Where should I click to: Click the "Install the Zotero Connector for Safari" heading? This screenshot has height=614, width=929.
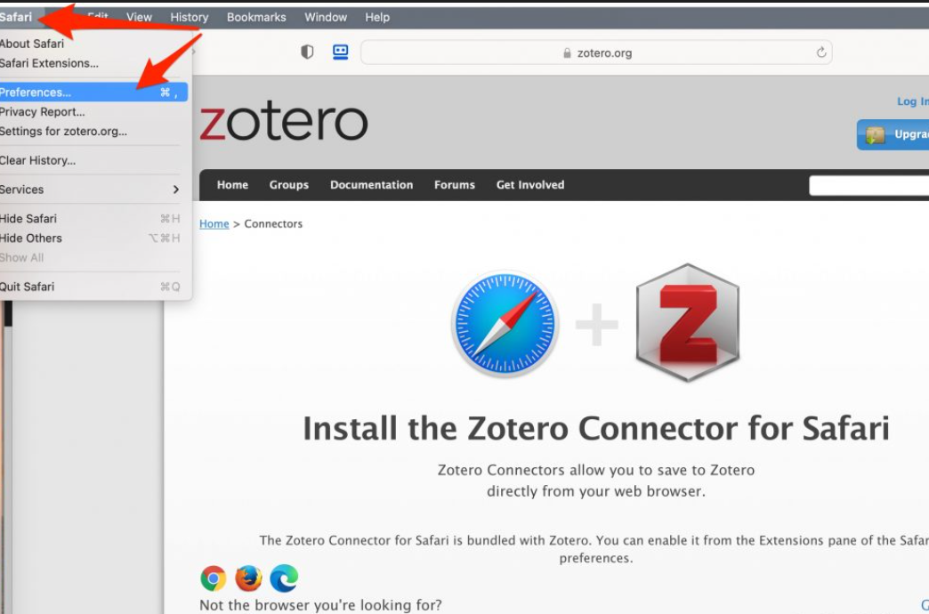tap(596, 428)
